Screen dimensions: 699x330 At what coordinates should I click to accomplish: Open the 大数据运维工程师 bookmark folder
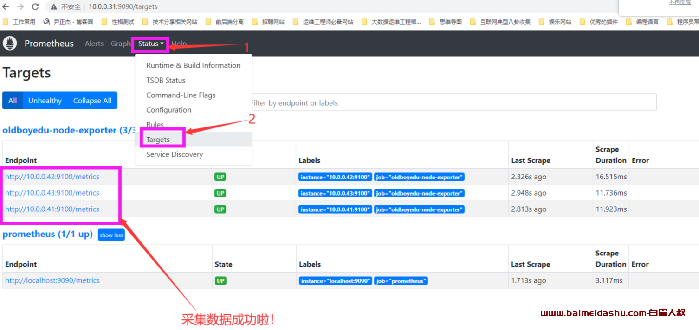point(391,21)
